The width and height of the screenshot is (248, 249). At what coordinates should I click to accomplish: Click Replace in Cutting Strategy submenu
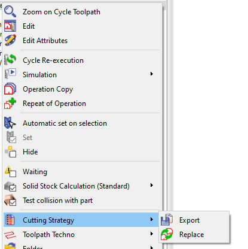point(191,235)
